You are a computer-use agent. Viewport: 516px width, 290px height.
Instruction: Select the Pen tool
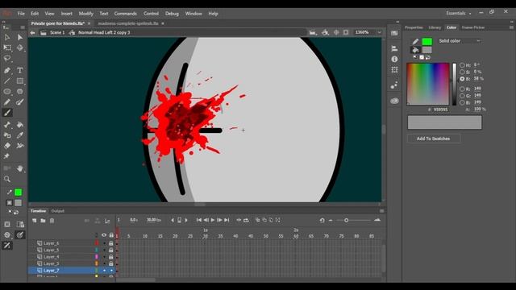(7, 70)
